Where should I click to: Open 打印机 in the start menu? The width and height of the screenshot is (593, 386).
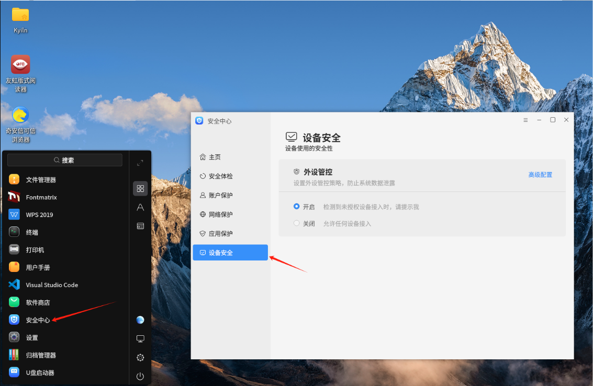(65, 250)
